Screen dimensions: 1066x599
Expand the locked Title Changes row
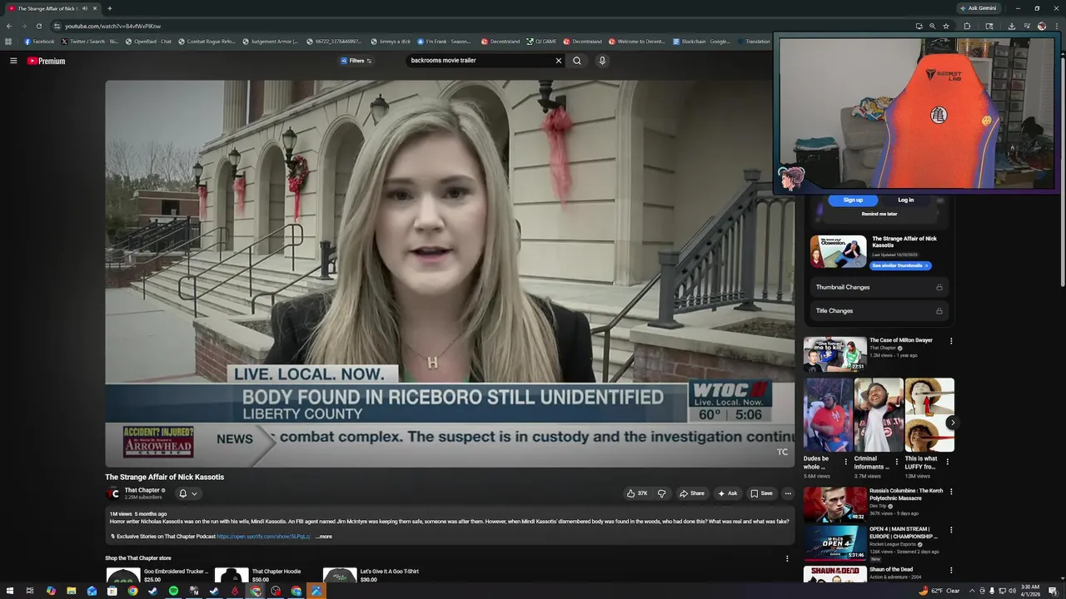(x=879, y=310)
